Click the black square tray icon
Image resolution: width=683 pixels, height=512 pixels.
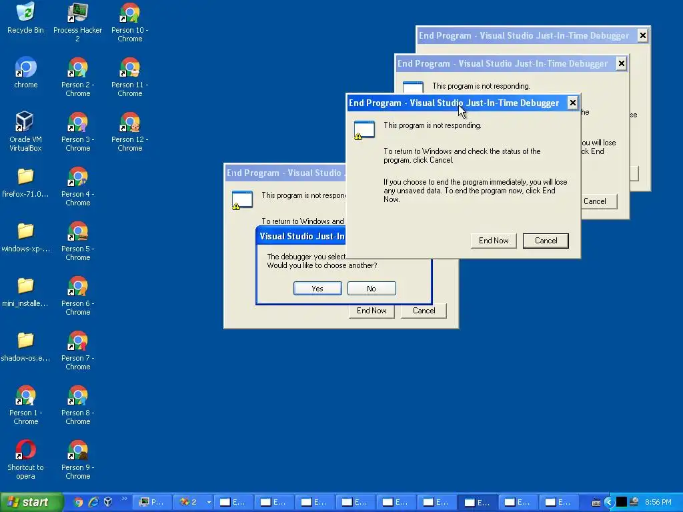pyautogui.click(x=622, y=502)
